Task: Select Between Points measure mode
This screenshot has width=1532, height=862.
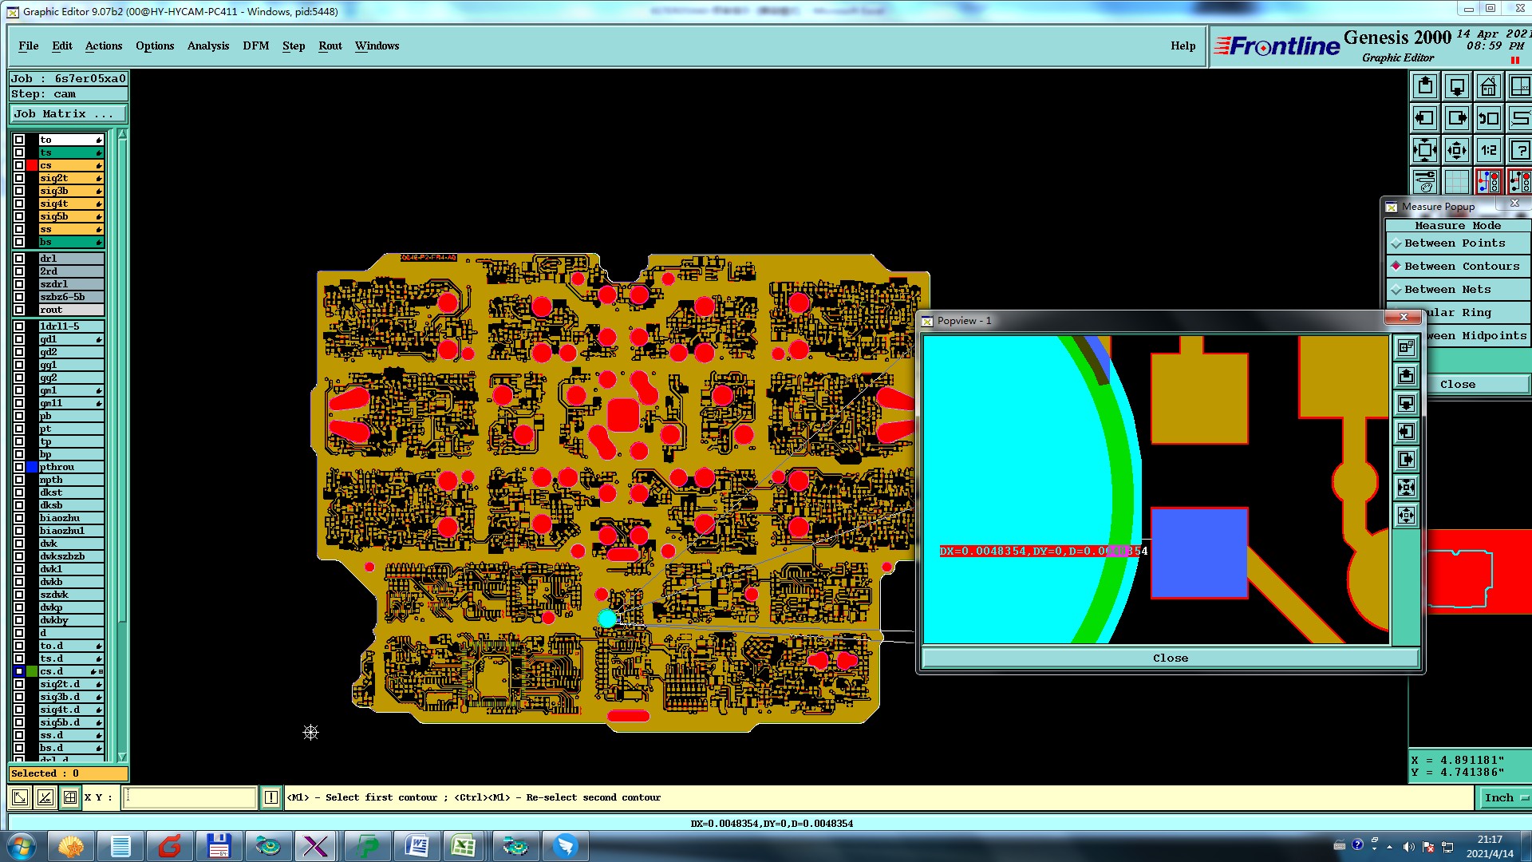Action: [x=1454, y=243]
